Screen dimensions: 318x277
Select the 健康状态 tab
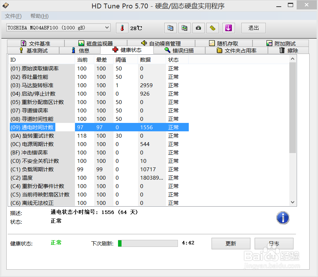tap(127, 50)
